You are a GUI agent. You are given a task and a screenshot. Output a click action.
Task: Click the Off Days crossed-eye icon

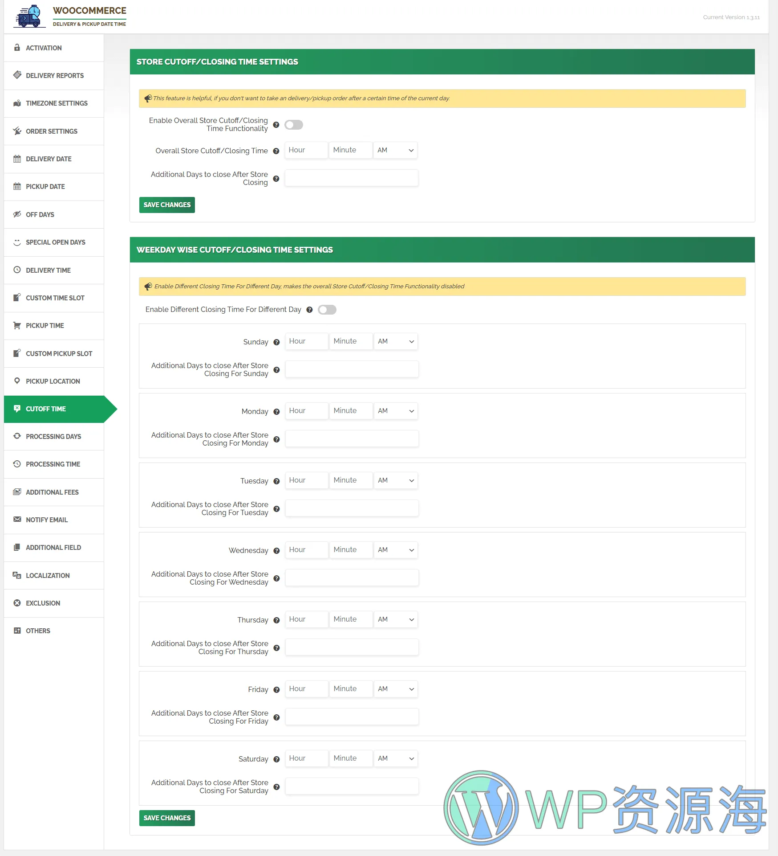click(17, 214)
